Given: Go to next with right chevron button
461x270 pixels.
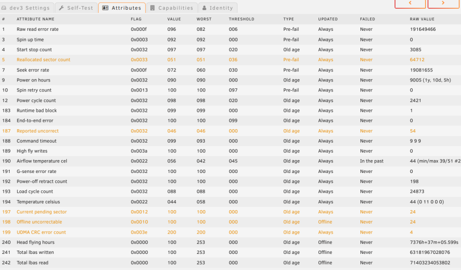Looking at the screenshot, I should (x=443, y=3).
